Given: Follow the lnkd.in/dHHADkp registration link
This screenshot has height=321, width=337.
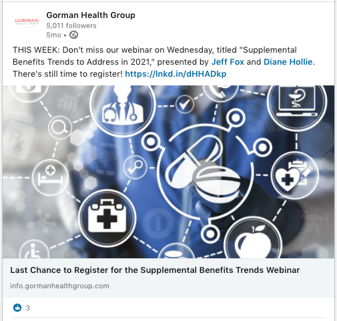Looking at the screenshot, I should (x=176, y=73).
